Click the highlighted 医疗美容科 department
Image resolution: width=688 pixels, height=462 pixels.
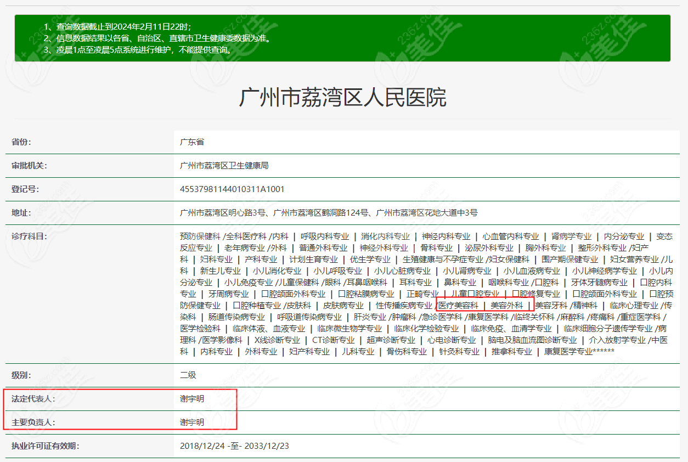click(x=458, y=306)
